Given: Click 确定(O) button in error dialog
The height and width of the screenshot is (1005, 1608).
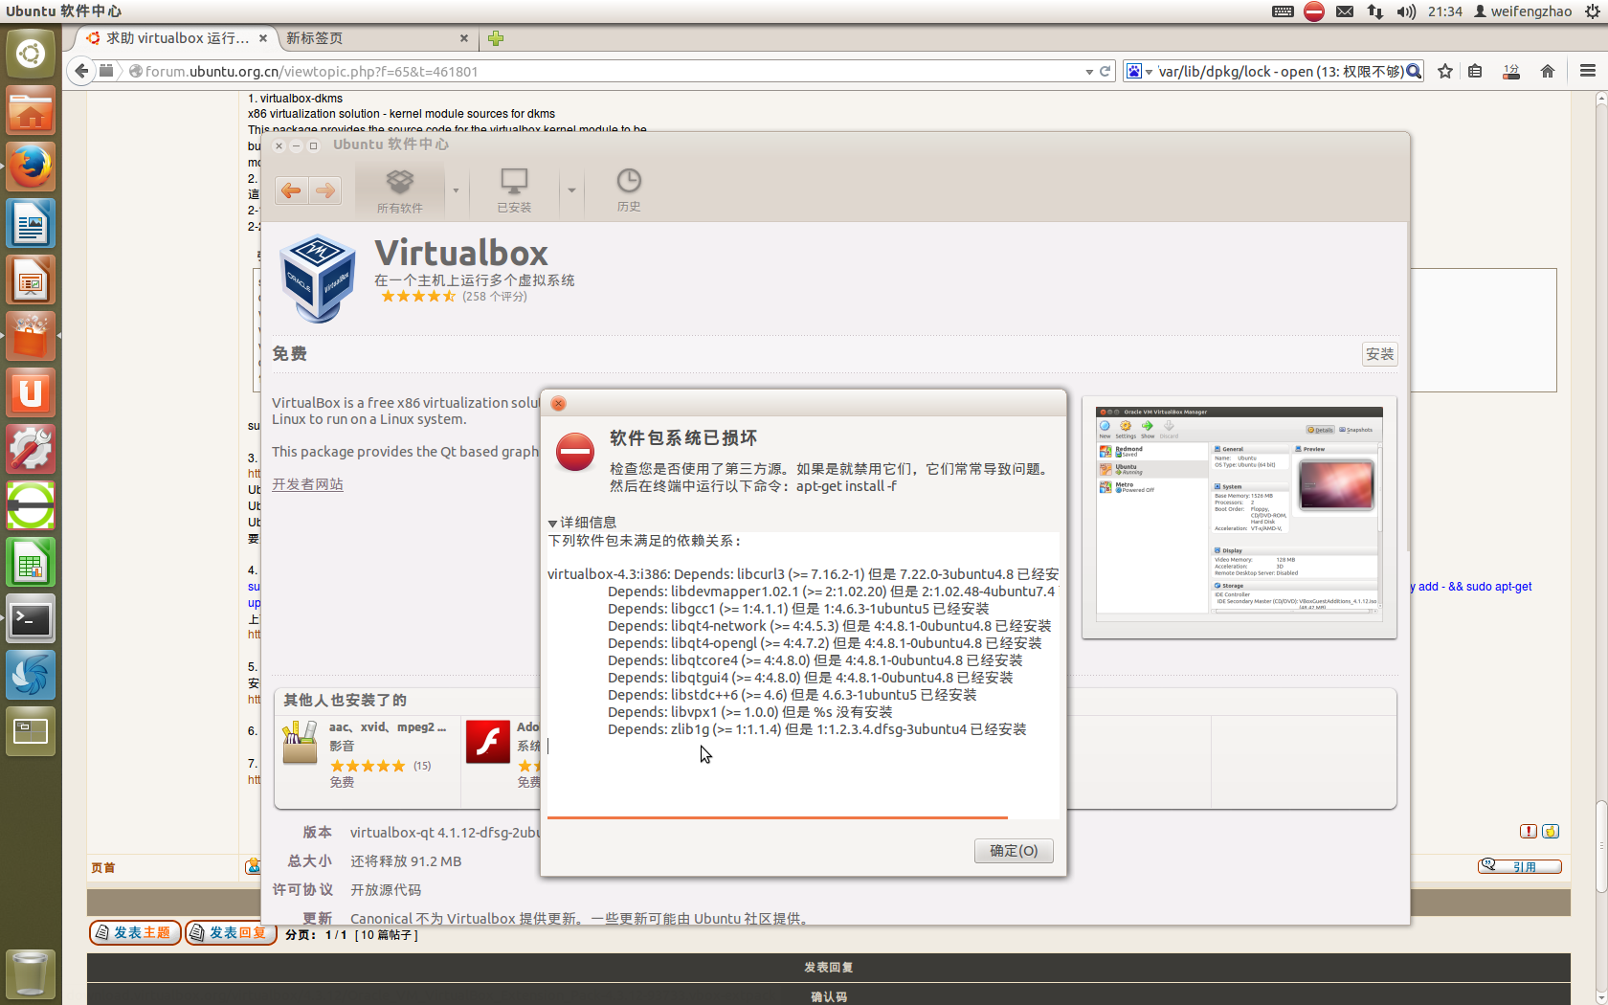Looking at the screenshot, I should [1014, 851].
